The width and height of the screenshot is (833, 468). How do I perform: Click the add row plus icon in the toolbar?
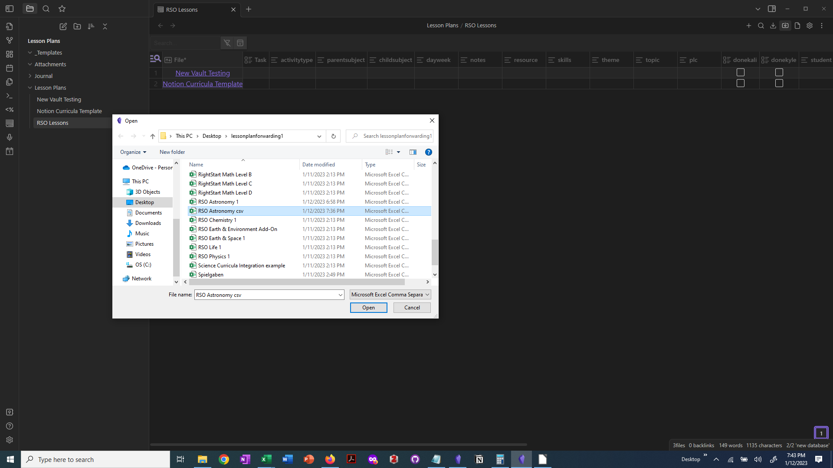749,26
